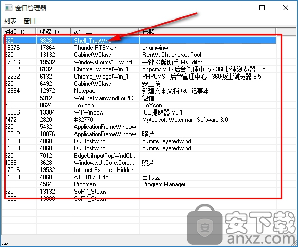Image resolution: width=298 pixels, height=247 pixels.
Task: Select the Windows.UI.Core.Core... row
Action: pyautogui.click(x=140, y=163)
